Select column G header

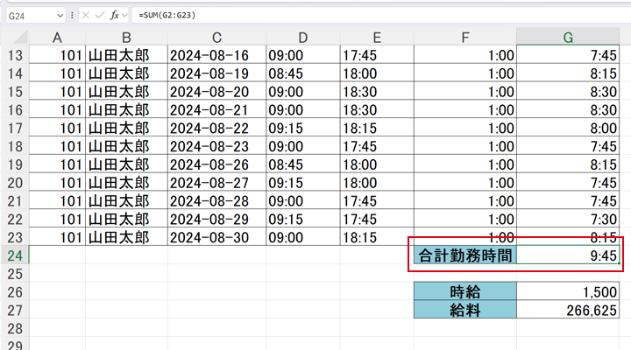coord(568,37)
